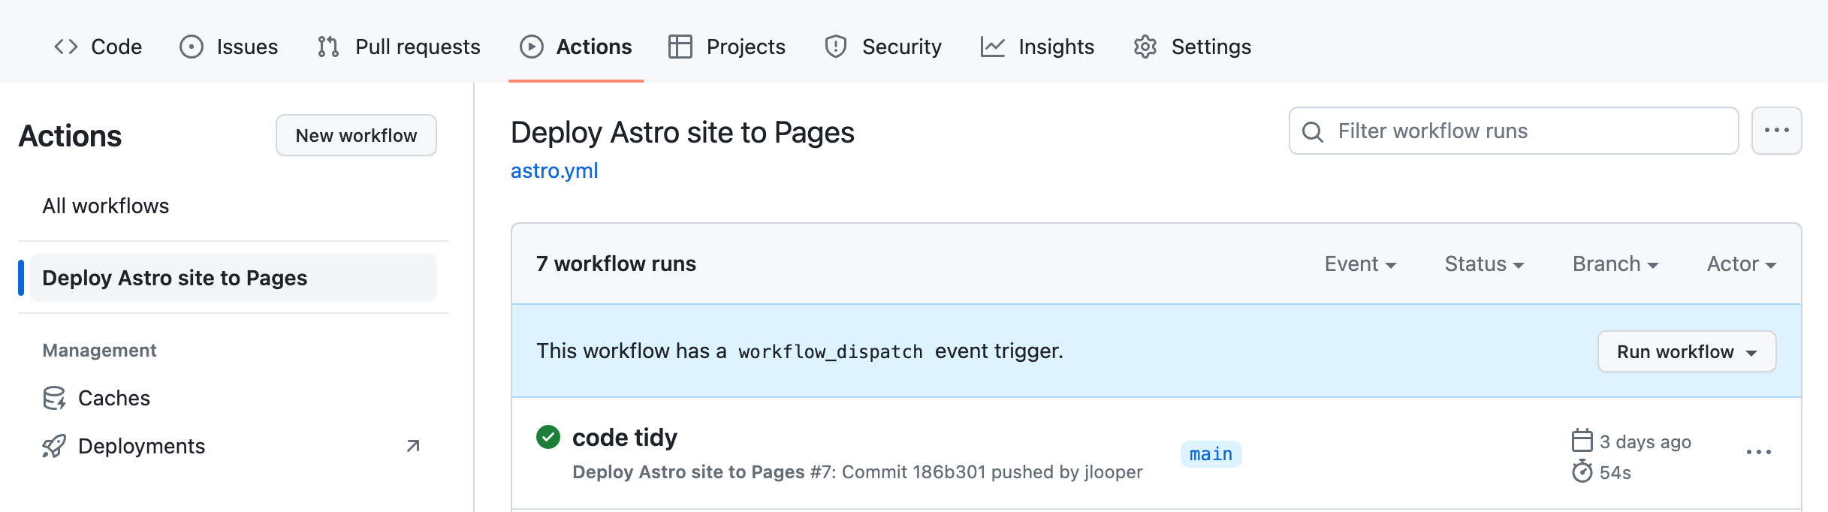The height and width of the screenshot is (512, 1828).
Task: Click the Actions play-circle icon
Action: (x=532, y=47)
